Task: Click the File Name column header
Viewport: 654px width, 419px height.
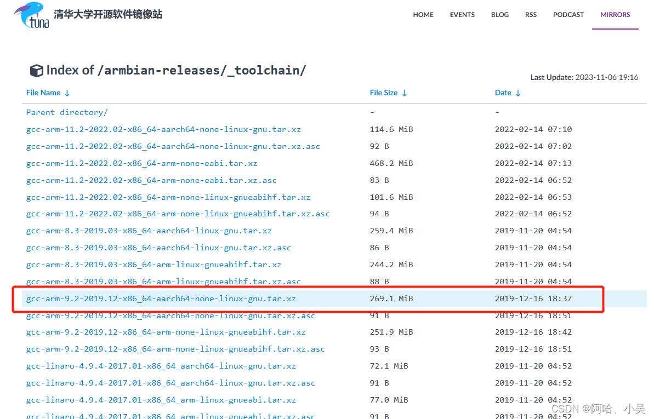Action: pos(43,93)
